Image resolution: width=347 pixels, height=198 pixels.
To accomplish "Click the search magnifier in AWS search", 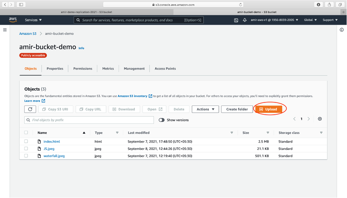I will coord(78,20).
